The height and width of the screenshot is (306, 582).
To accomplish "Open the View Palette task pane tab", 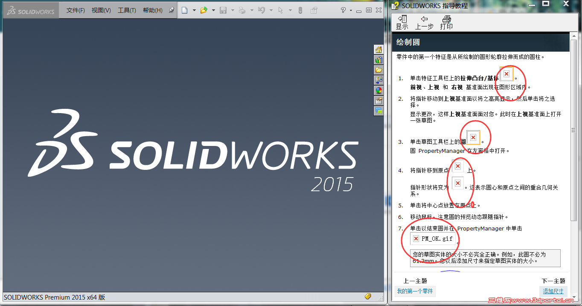I will click(378, 80).
